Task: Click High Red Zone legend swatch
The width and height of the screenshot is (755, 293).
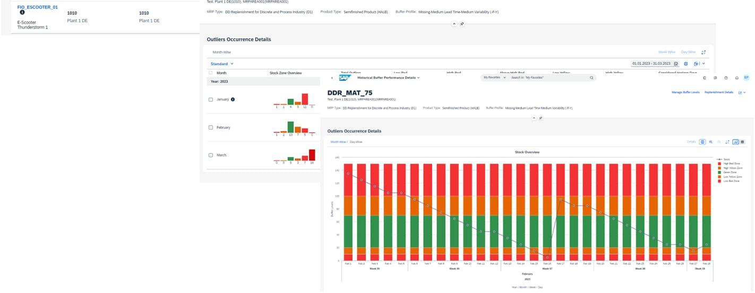Action: [x=718, y=164]
